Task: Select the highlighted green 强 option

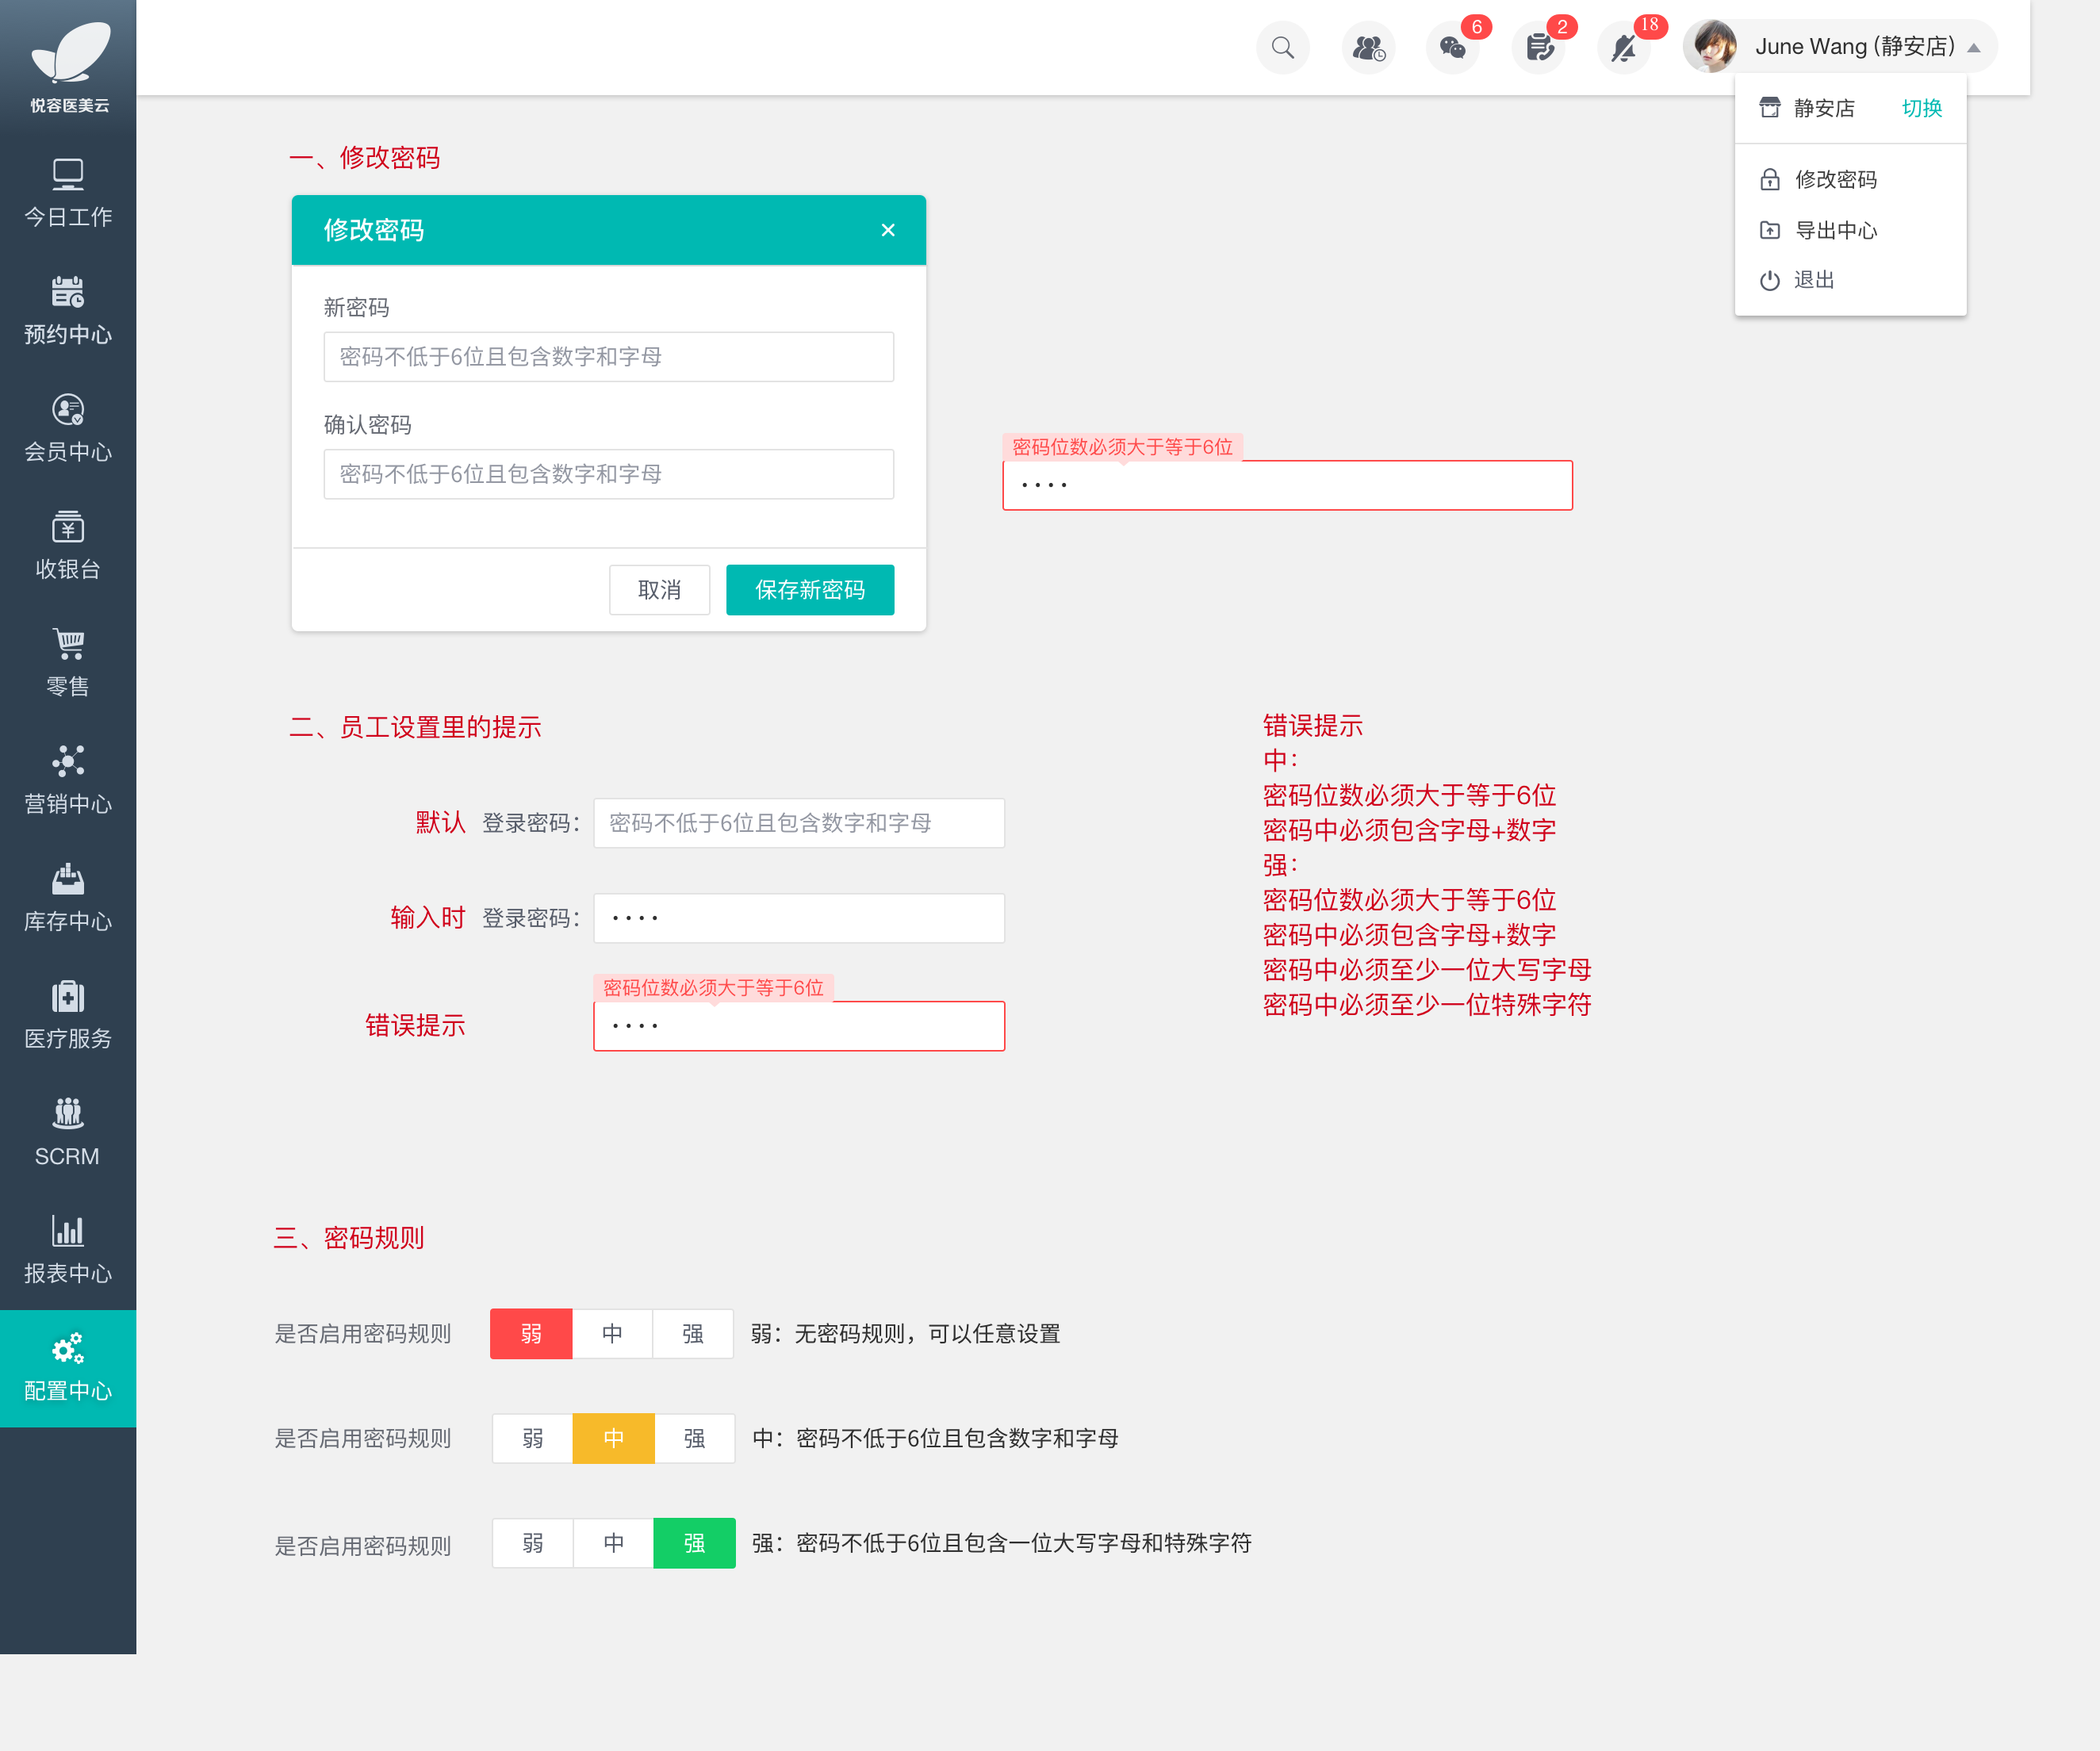Action: point(695,1543)
